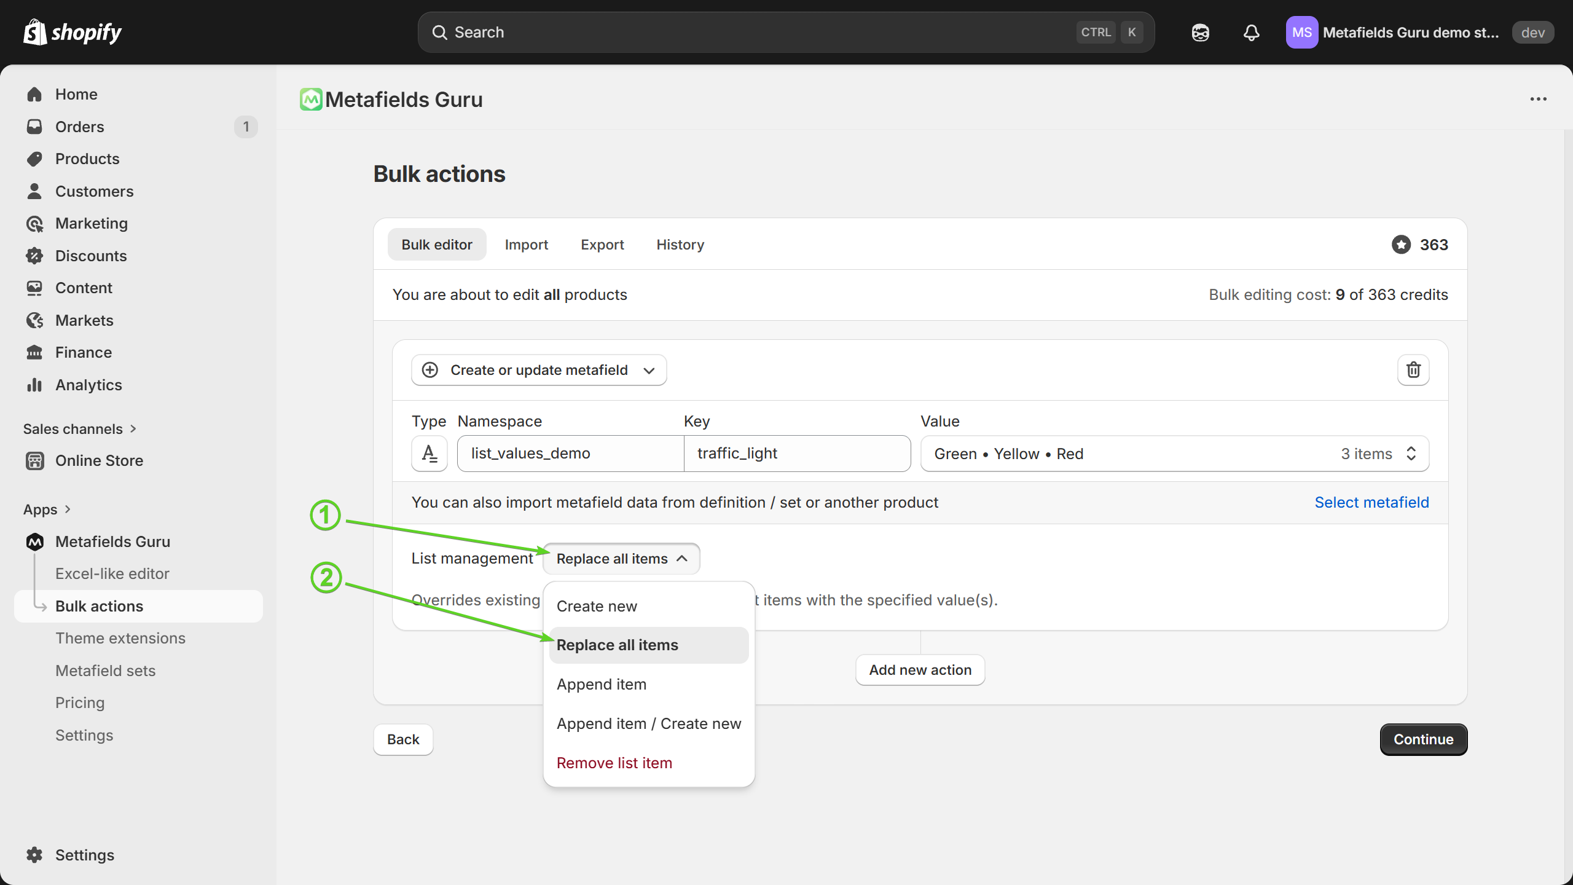This screenshot has height=885, width=1573.
Task: Expand the Sales channels section
Action: click(x=79, y=429)
